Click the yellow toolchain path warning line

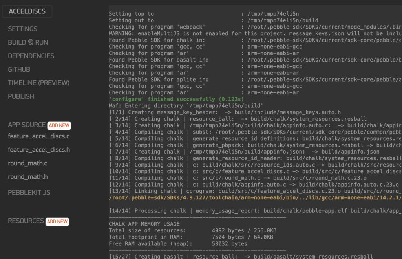point(255,197)
